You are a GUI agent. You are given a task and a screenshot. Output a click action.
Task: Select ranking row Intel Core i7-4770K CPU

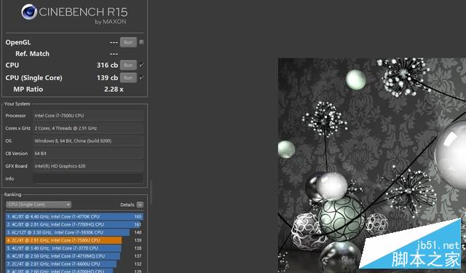74,216
